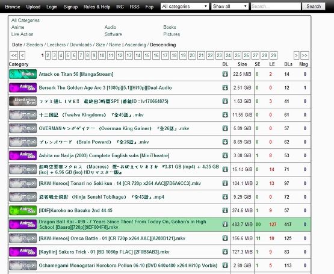Filter by Anime category
The image size is (334, 274).
pos(18,27)
